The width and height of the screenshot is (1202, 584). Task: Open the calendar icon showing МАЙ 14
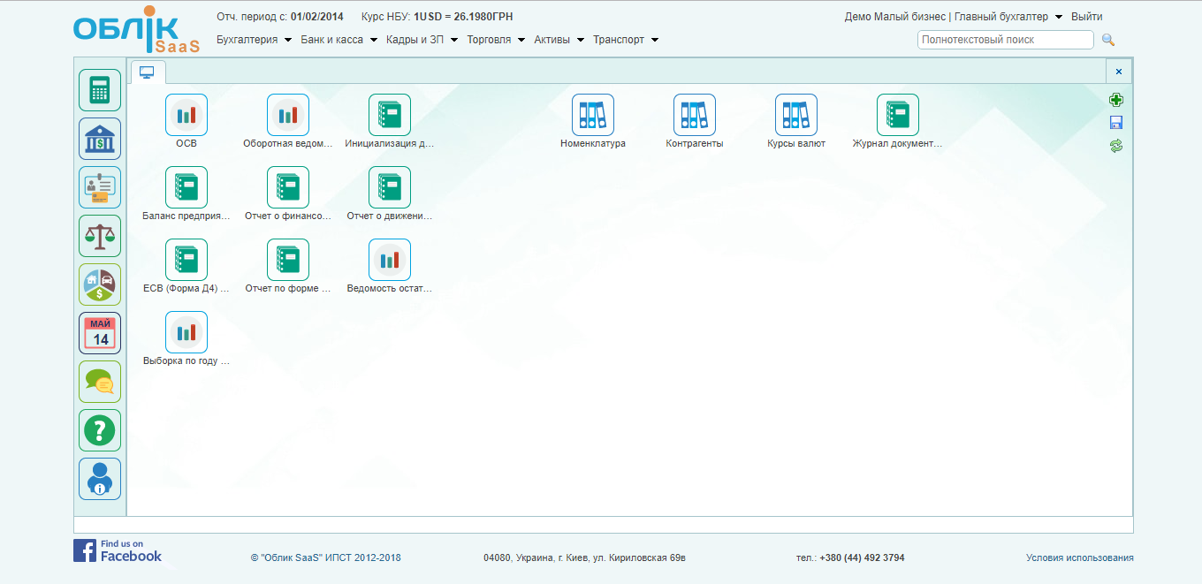pyautogui.click(x=100, y=333)
